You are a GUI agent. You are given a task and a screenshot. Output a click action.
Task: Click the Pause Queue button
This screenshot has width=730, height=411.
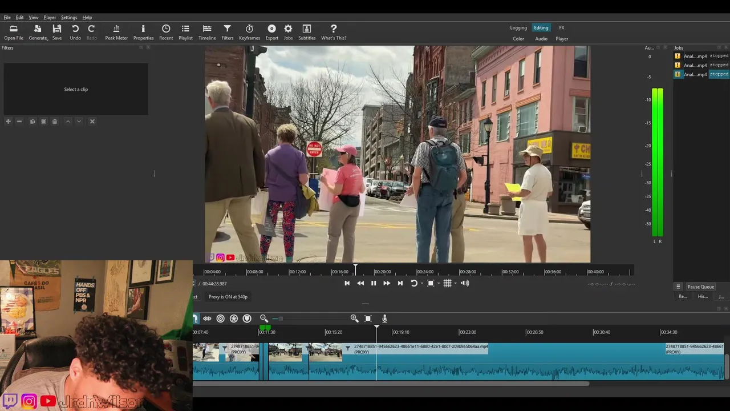tap(700, 287)
